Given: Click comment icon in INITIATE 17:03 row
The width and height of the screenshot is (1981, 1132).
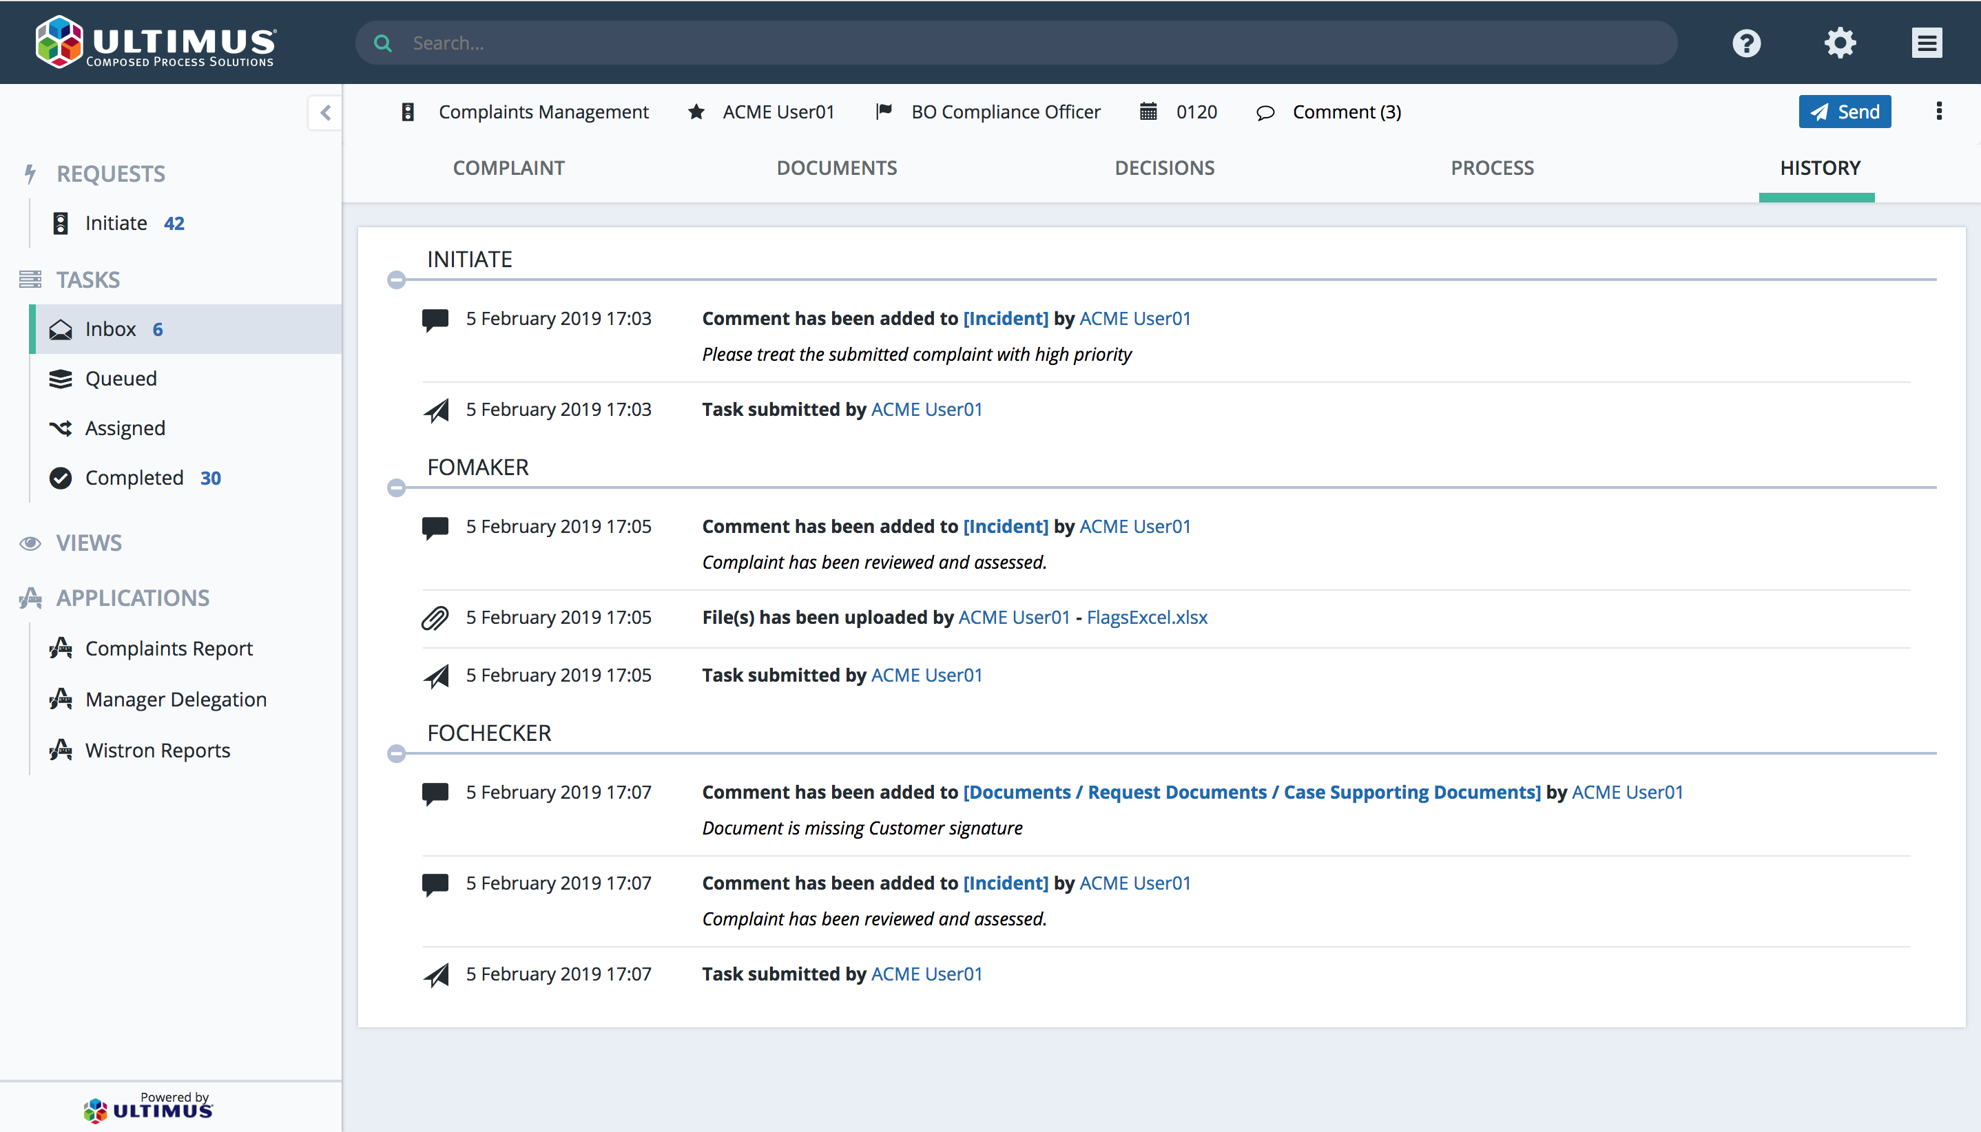Looking at the screenshot, I should [435, 319].
